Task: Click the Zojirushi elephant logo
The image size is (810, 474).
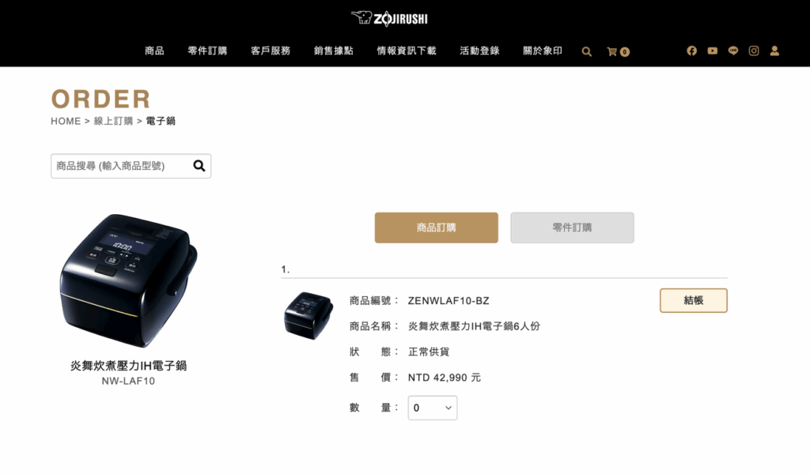Action: [389, 18]
